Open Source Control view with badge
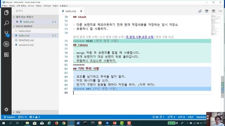This screenshot has height=126, width=225. point(6,34)
